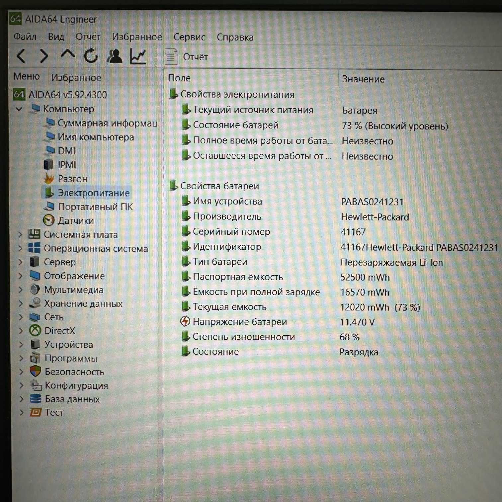Viewport: 502px width, 502px height.
Task: Expand the Мультимедиа node
Action: pyautogui.click(x=20, y=290)
